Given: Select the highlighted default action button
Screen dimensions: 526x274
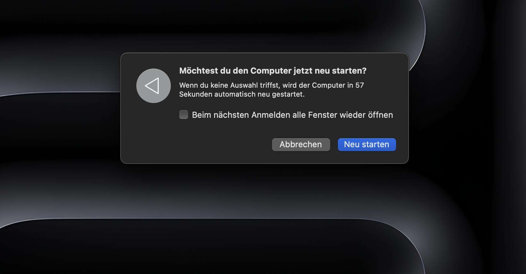Looking at the screenshot, I should point(367,144).
